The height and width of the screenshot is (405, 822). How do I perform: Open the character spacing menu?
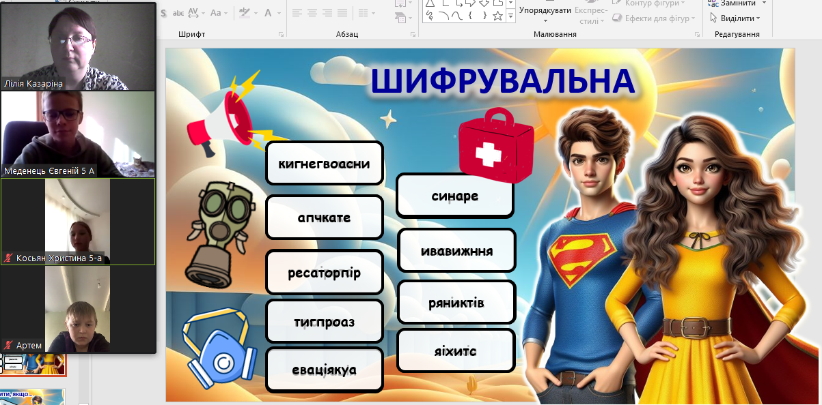(x=195, y=12)
